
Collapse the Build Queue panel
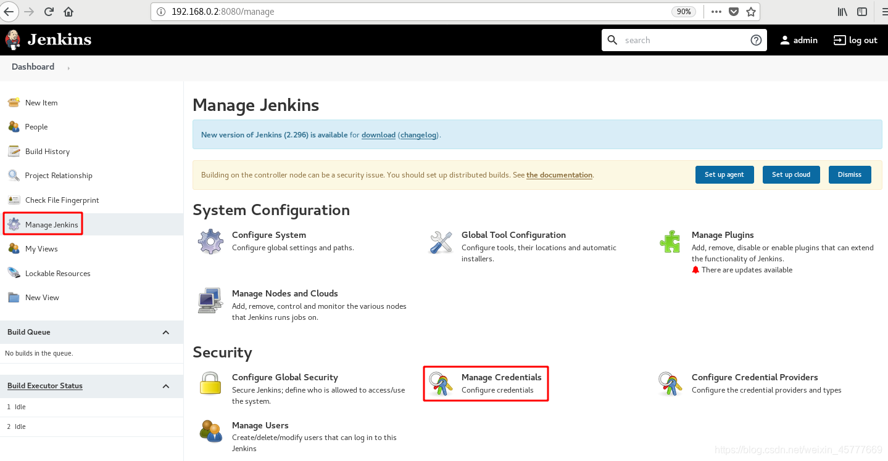pyautogui.click(x=165, y=332)
